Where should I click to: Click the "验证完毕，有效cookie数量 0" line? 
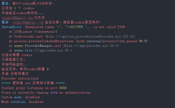(x=25, y=69)
